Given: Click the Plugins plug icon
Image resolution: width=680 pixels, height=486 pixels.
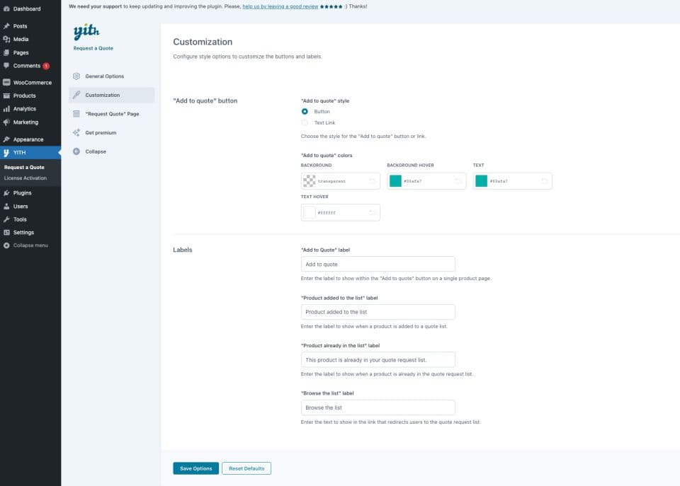Looking at the screenshot, I should tap(6, 192).
